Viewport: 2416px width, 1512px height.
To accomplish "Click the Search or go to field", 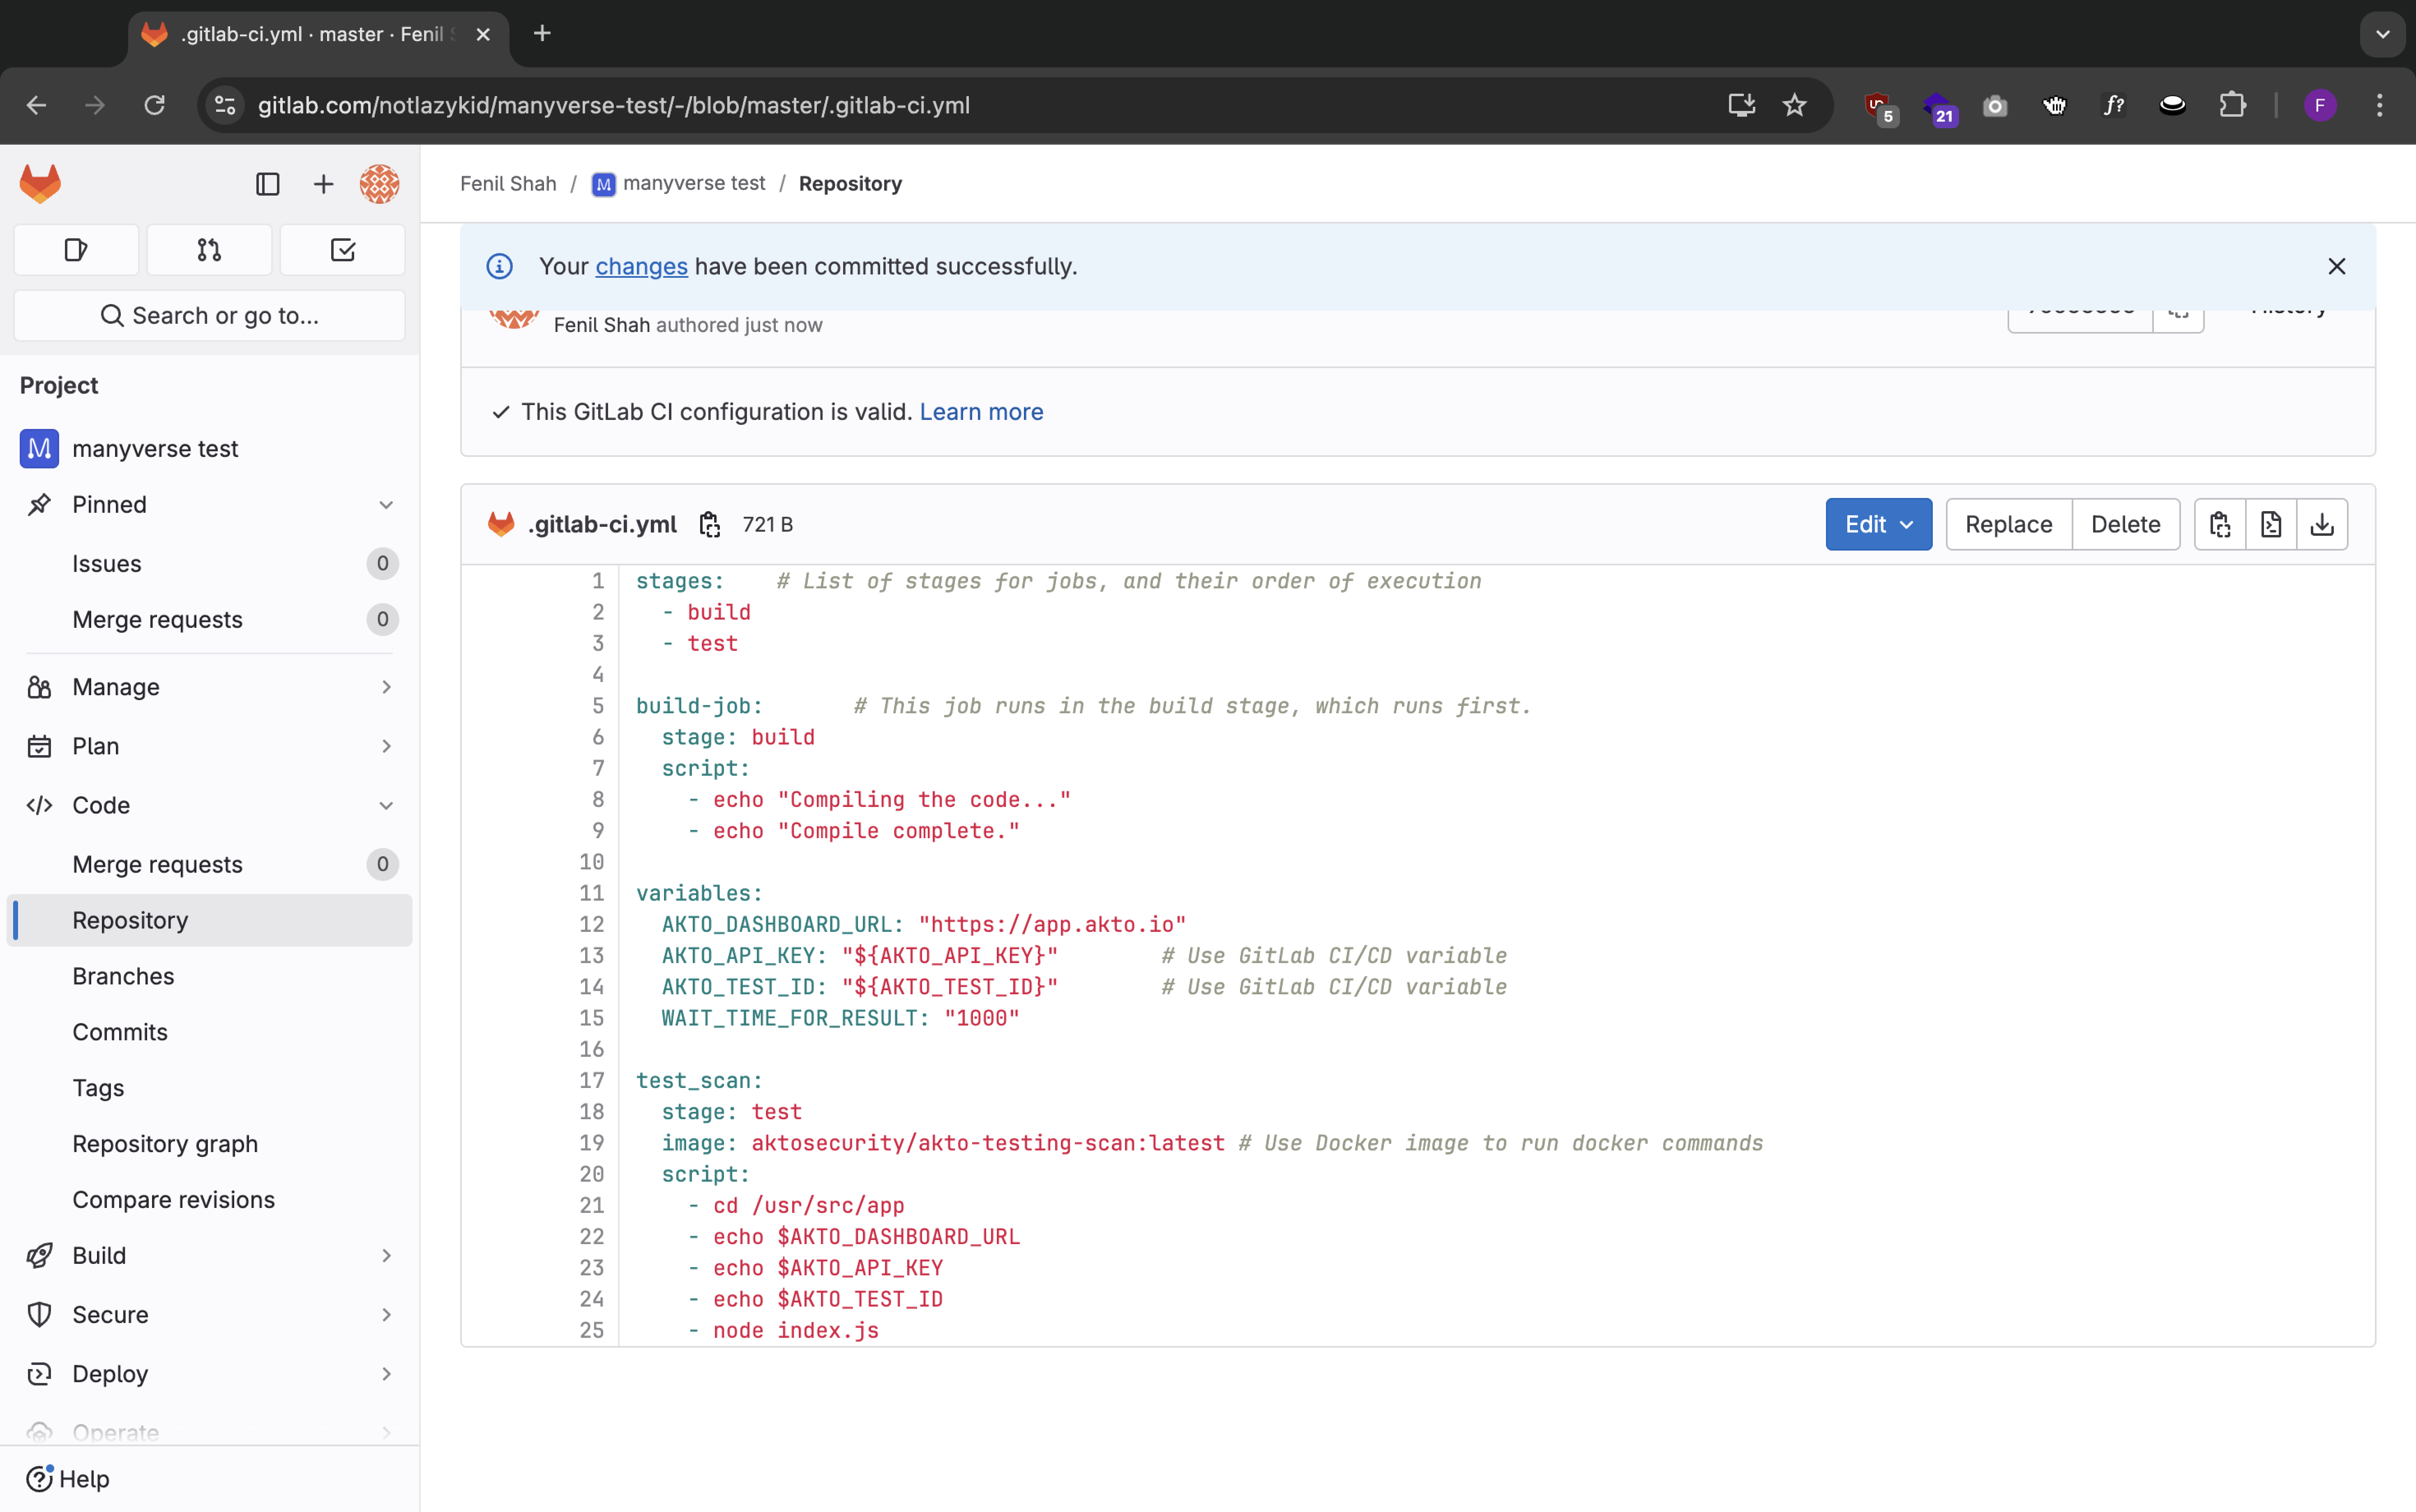I will pyautogui.click(x=209, y=316).
